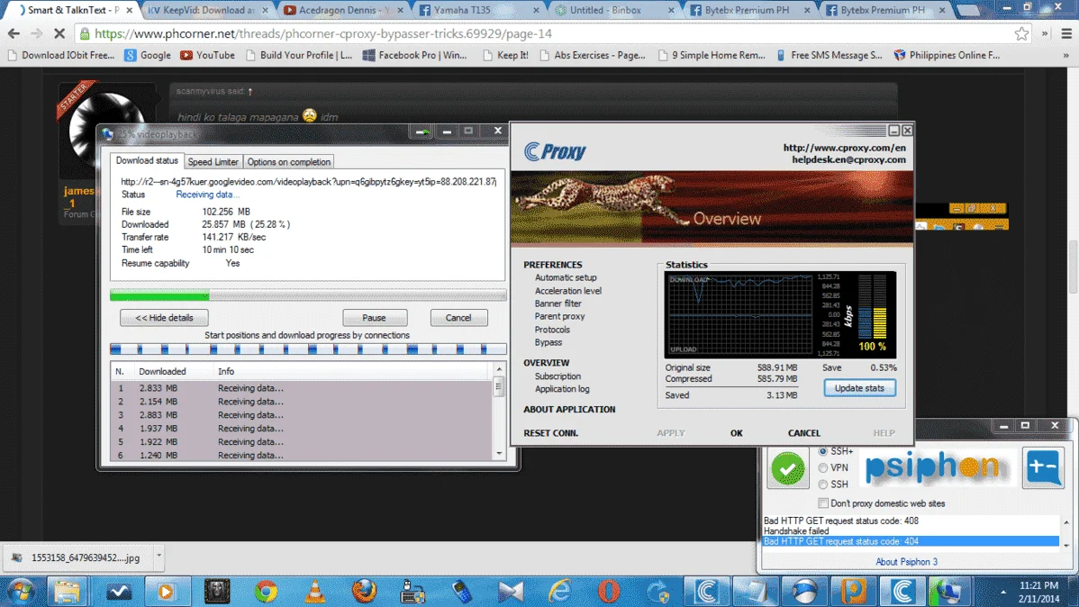
Task: Open the YouTube bookmark
Action: [208, 55]
